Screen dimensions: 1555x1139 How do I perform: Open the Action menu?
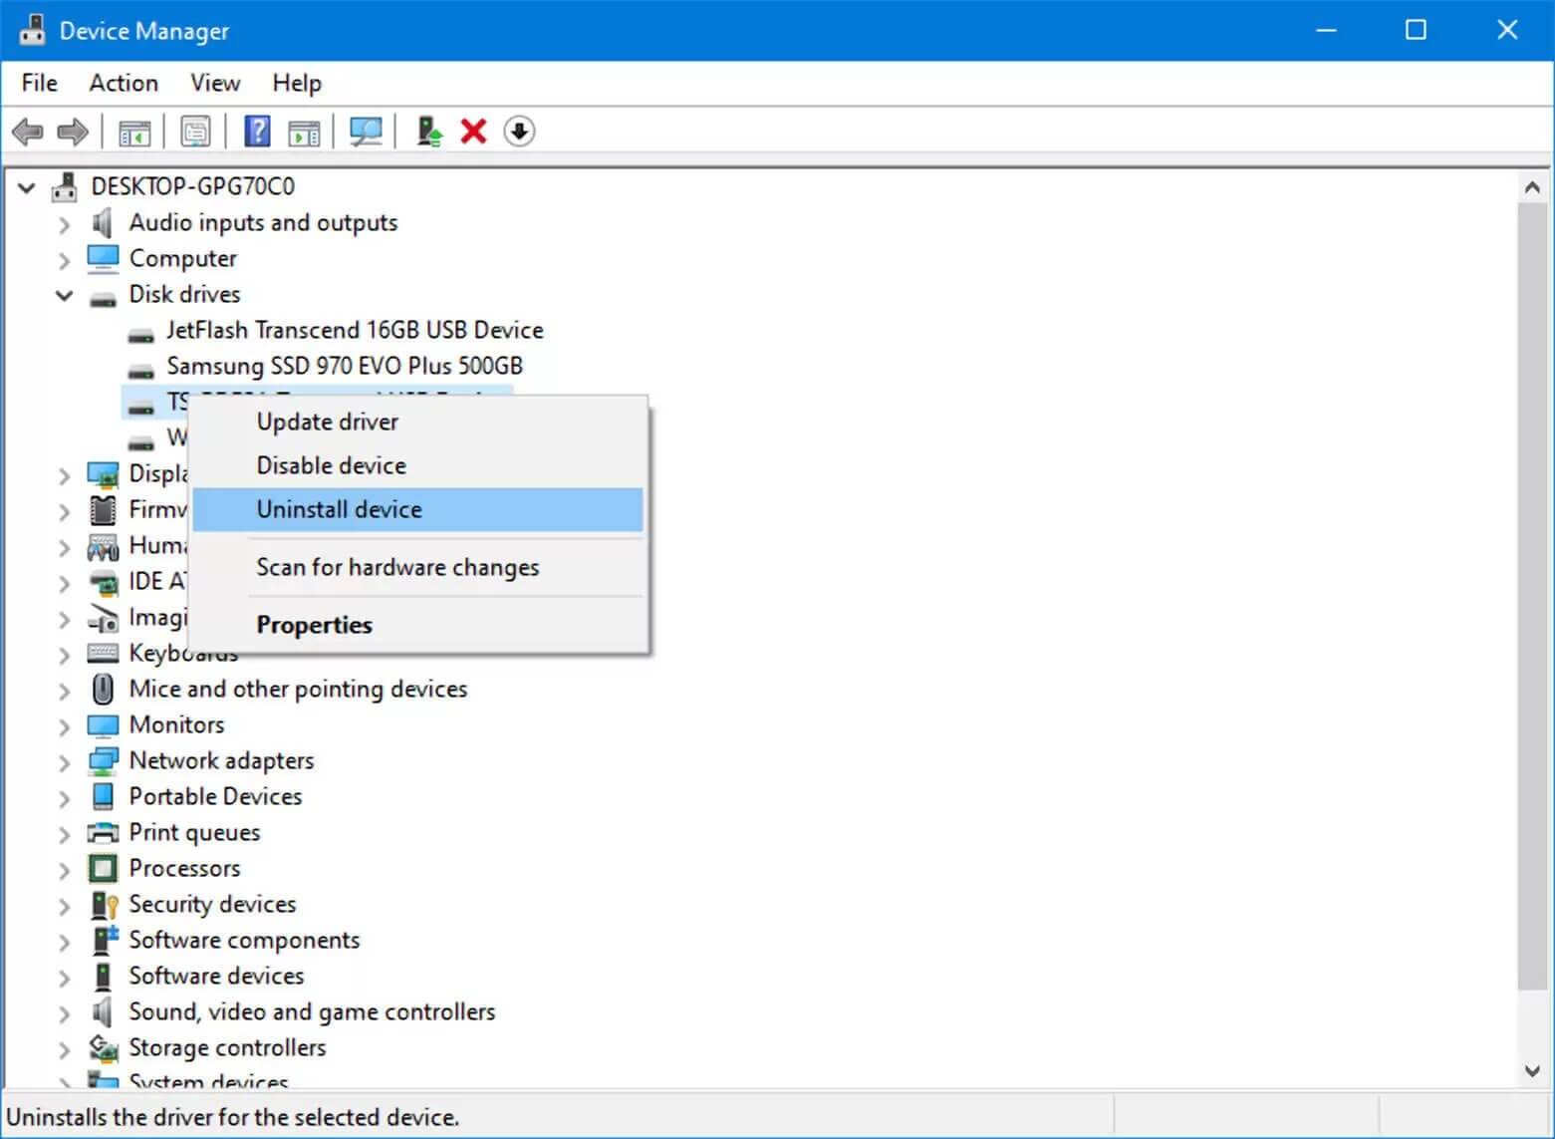[123, 83]
